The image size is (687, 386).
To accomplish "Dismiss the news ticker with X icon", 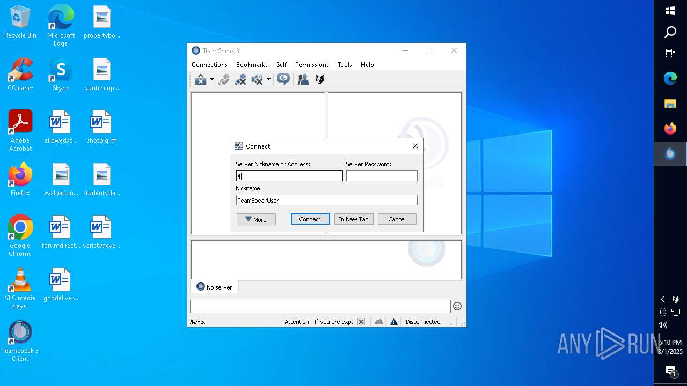I will click(x=361, y=322).
